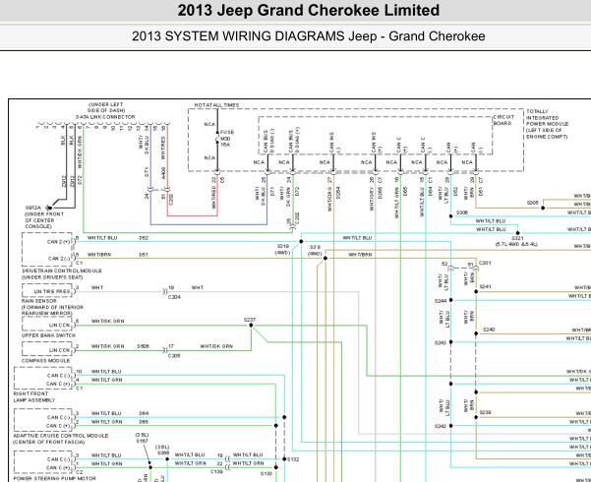Select the '(5.7L 4WD & 6.4L)' note

point(516,244)
